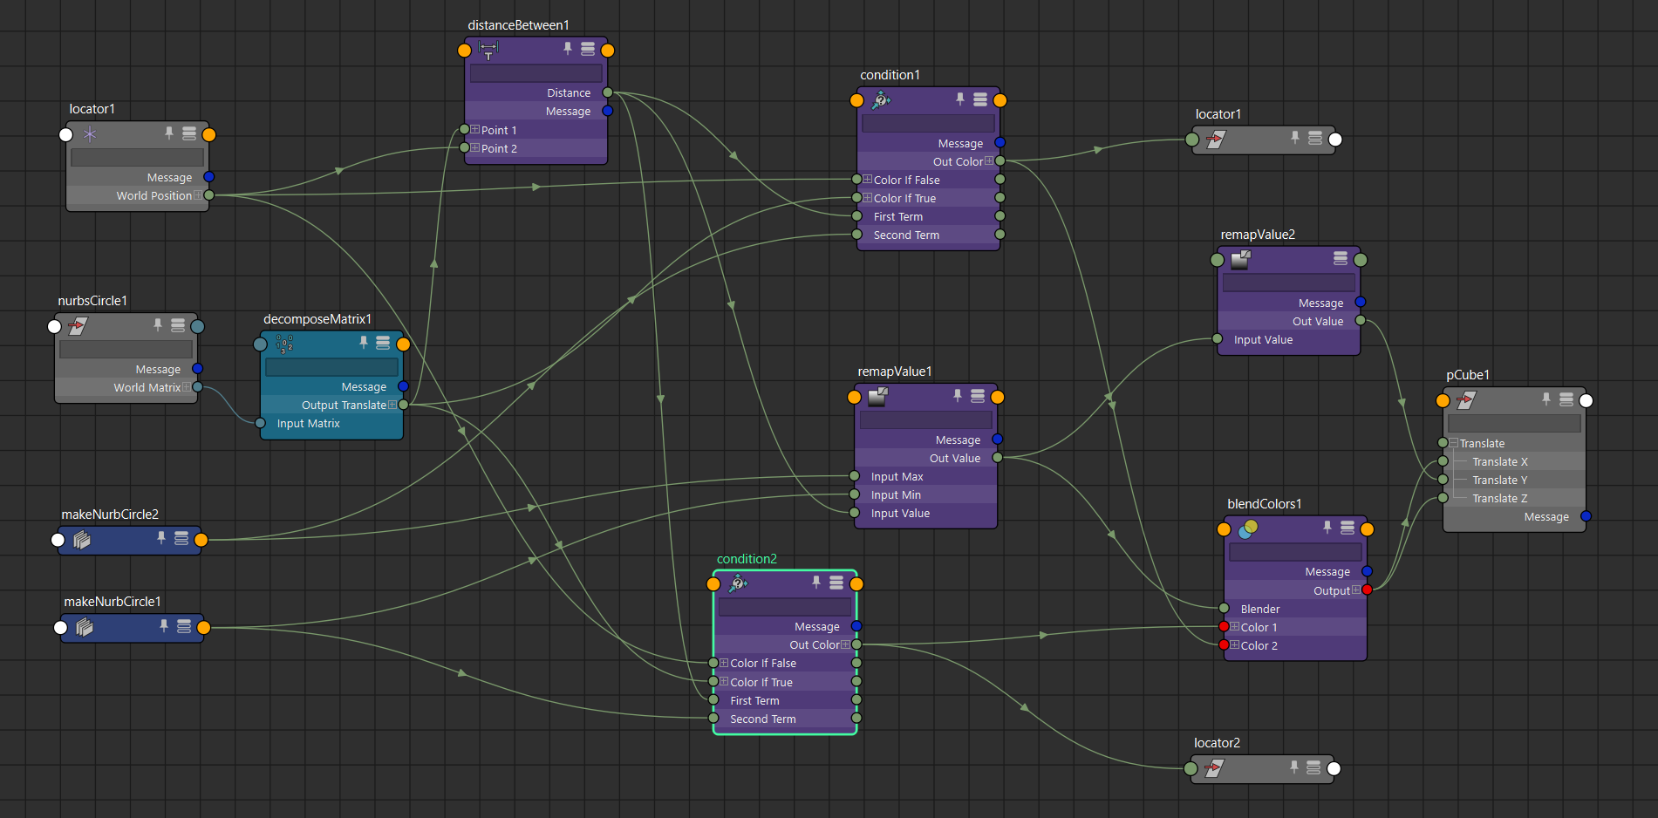Pin the condition2 node
The image size is (1658, 818).
(816, 582)
